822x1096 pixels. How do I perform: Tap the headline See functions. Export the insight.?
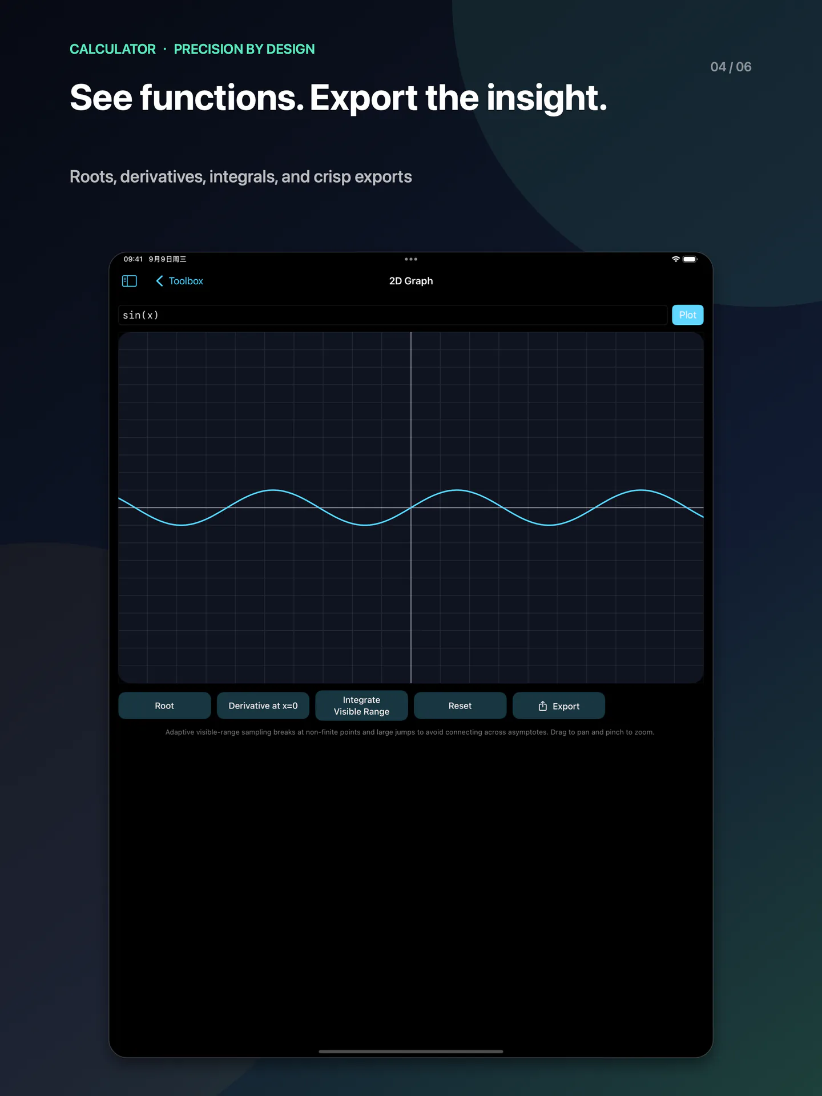pos(339,98)
